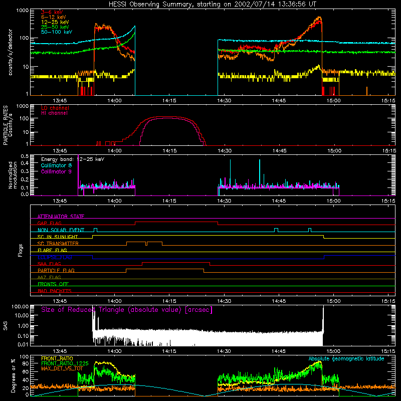401x401 pixels.
Task: Choose the SC_TRANSMITTER flag label
Action: (58, 243)
